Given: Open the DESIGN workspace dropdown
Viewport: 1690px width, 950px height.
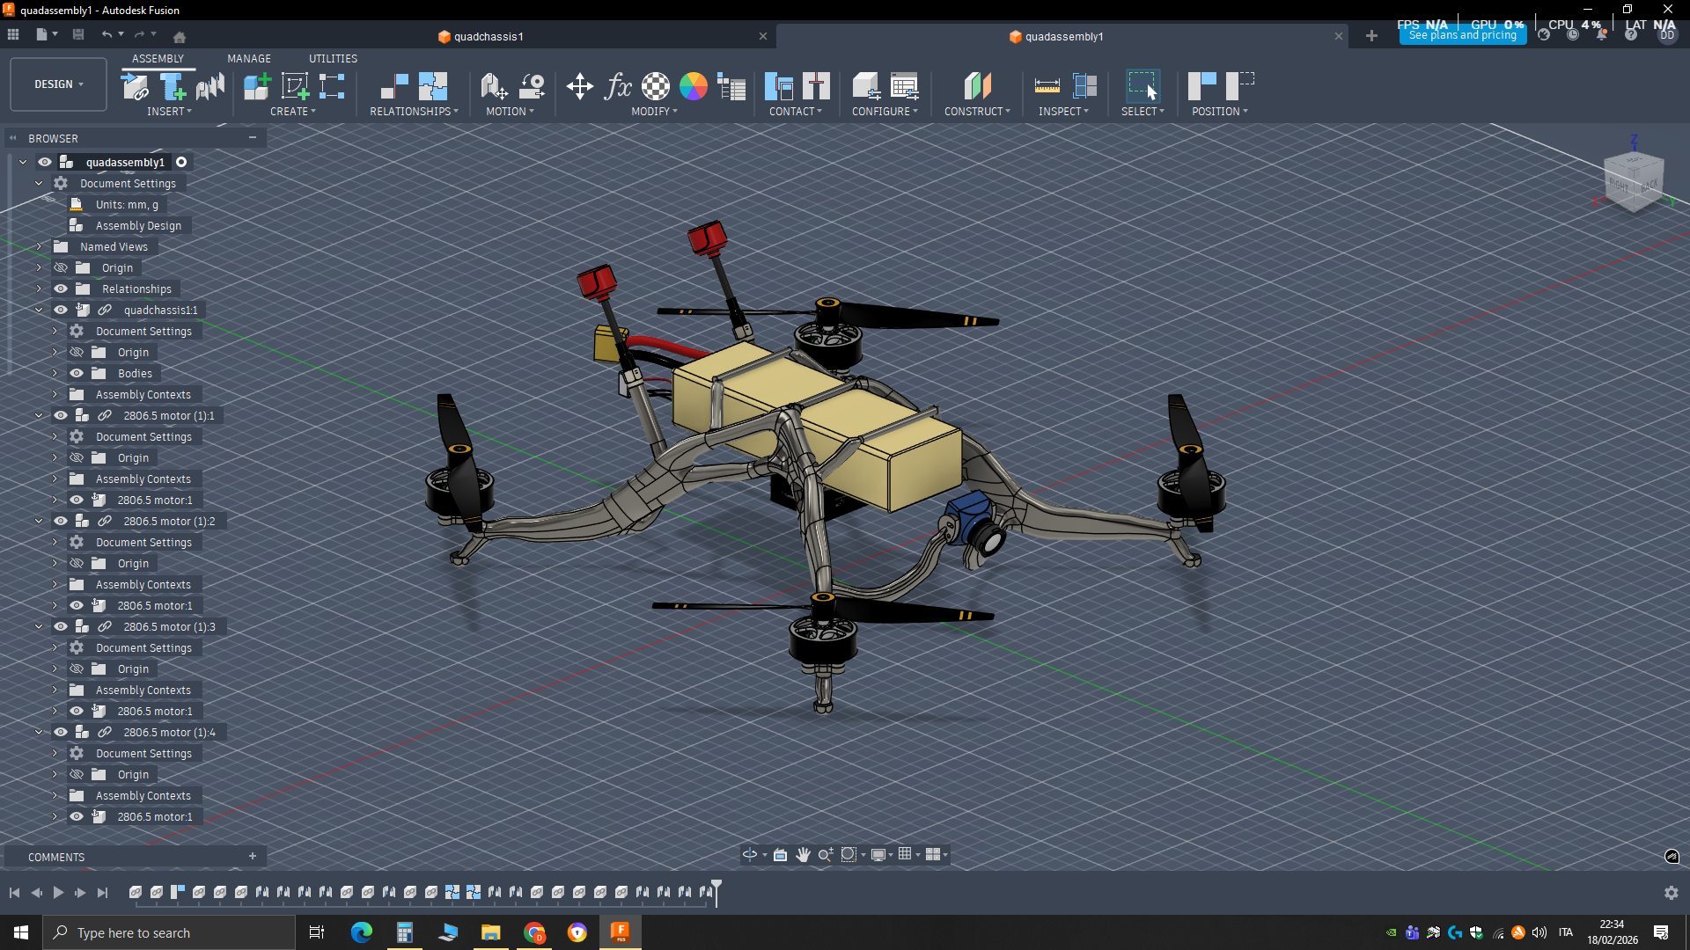Looking at the screenshot, I should [x=58, y=84].
